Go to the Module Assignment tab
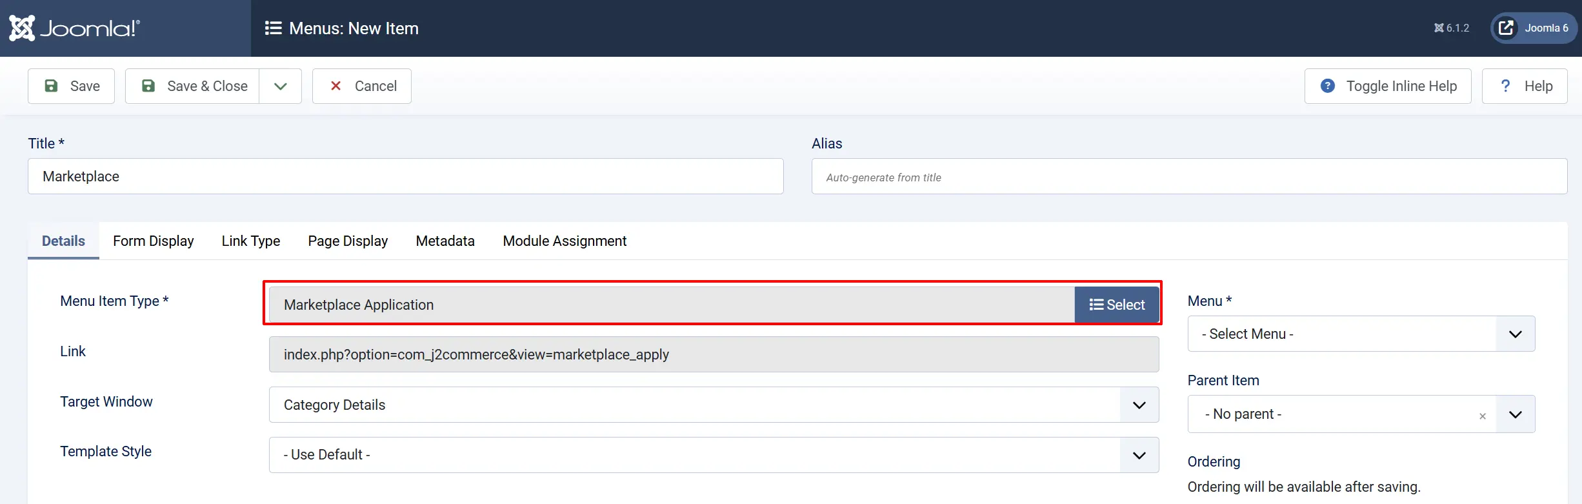This screenshot has height=504, width=1582. (x=565, y=241)
